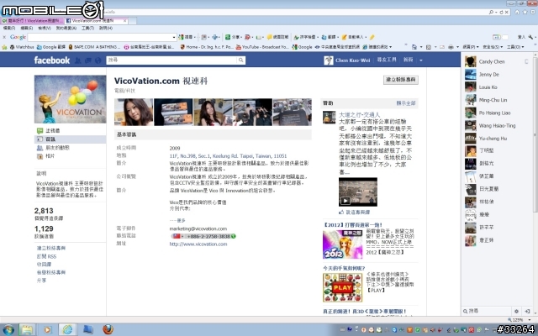Open the vicovation.com website link
The width and height of the screenshot is (538, 336).
[x=198, y=244]
